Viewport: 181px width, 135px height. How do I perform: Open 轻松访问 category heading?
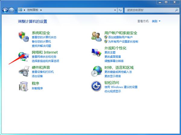(112, 83)
